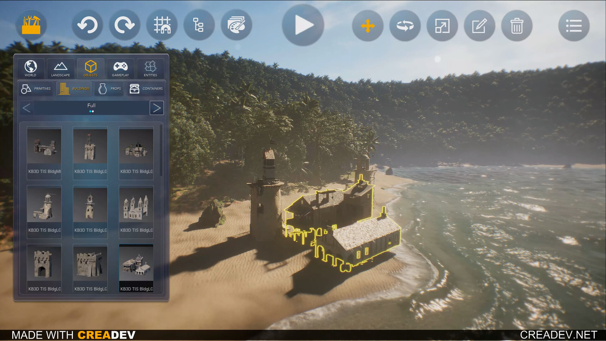The width and height of the screenshot is (606, 341).
Task: Click the second pagination dot under Full
Action: click(94, 111)
